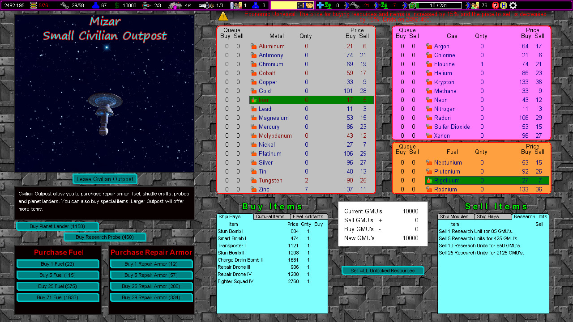Select the Gold folder icon in the Metal list

click(254, 91)
